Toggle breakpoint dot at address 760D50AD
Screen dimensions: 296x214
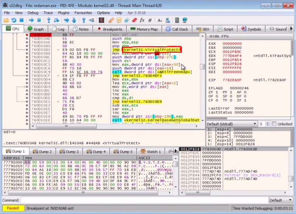click(27, 38)
